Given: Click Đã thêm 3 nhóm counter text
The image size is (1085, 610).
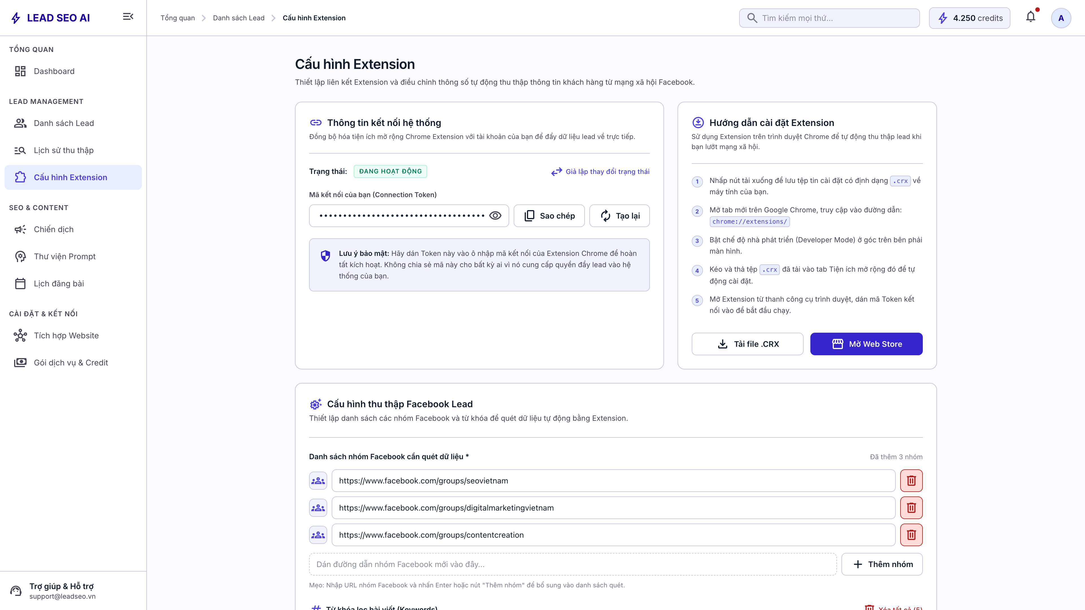Looking at the screenshot, I should point(896,457).
